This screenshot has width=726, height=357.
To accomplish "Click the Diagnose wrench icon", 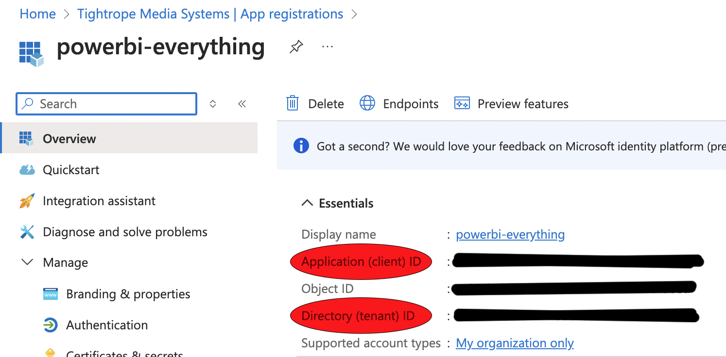I will tap(27, 232).
